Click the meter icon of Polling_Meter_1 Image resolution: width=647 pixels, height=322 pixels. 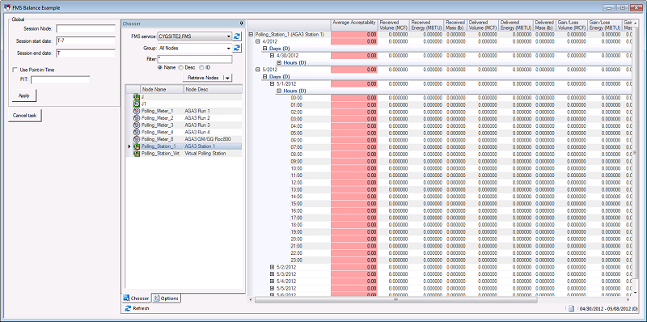coord(137,111)
